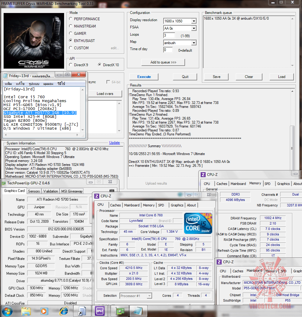The width and height of the screenshot is (302, 317).
Task: Click the CPU-Z title bar Z icon
Action: pos(97,196)
